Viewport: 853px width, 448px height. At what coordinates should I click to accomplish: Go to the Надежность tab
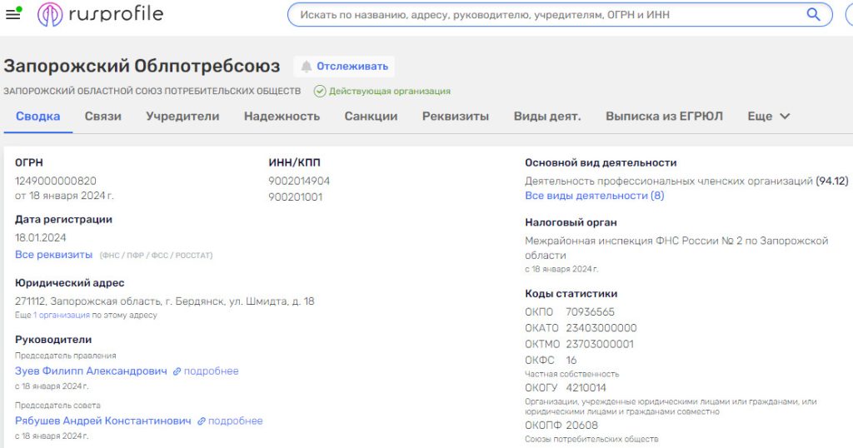coord(282,117)
